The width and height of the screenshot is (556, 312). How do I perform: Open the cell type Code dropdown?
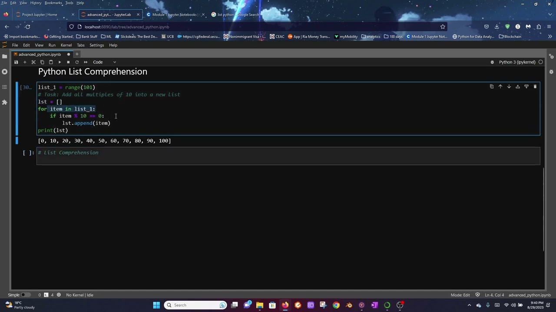[104, 62]
